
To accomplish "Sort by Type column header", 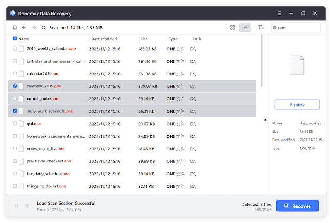I will (173, 39).
